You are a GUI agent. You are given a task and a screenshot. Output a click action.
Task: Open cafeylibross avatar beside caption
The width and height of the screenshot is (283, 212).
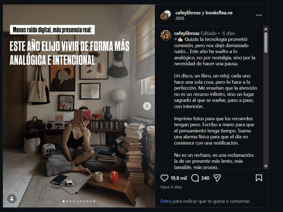166,35
